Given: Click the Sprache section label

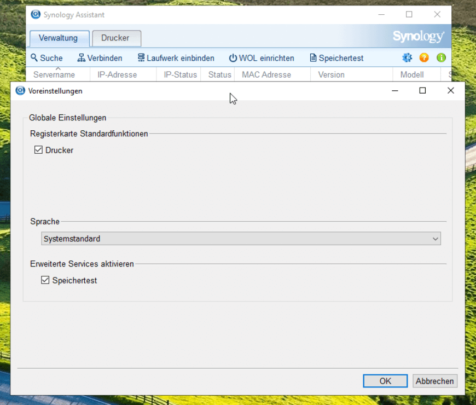Looking at the screenshot, I should (45, 221).
